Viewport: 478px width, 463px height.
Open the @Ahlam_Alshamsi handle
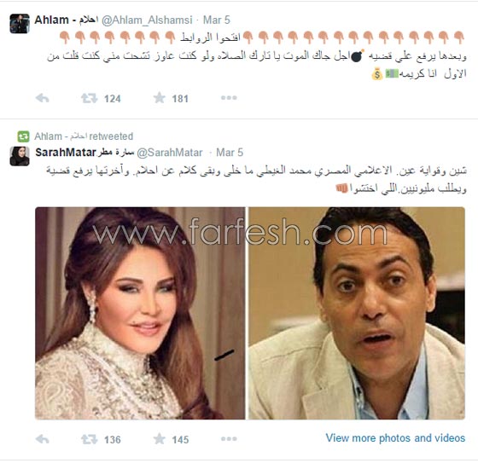(147, 20)
